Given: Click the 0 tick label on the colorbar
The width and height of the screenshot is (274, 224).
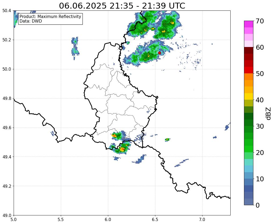Looking at the screenshot, I should pos(258,205).
